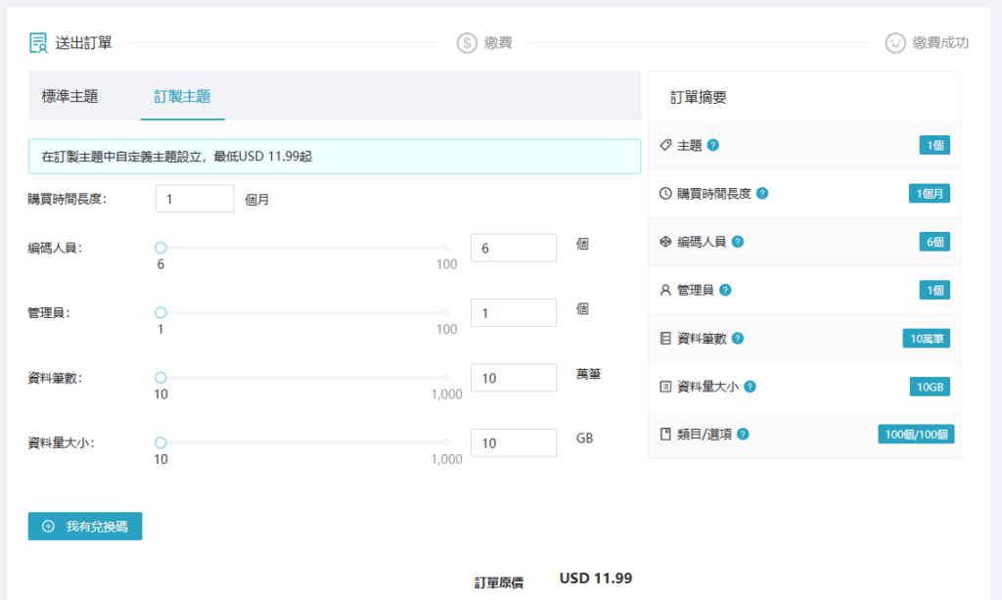Image resolution: width=1002 pixels, height=600 pixels.
Task: Switch to the 標準主題 tab
Action: pos(69,96)
